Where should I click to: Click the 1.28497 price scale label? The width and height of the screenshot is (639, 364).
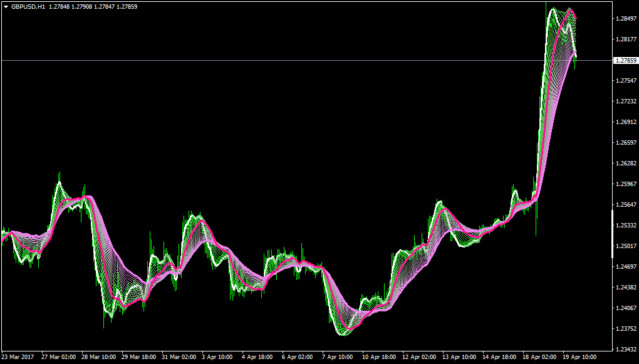coord(626,19)
